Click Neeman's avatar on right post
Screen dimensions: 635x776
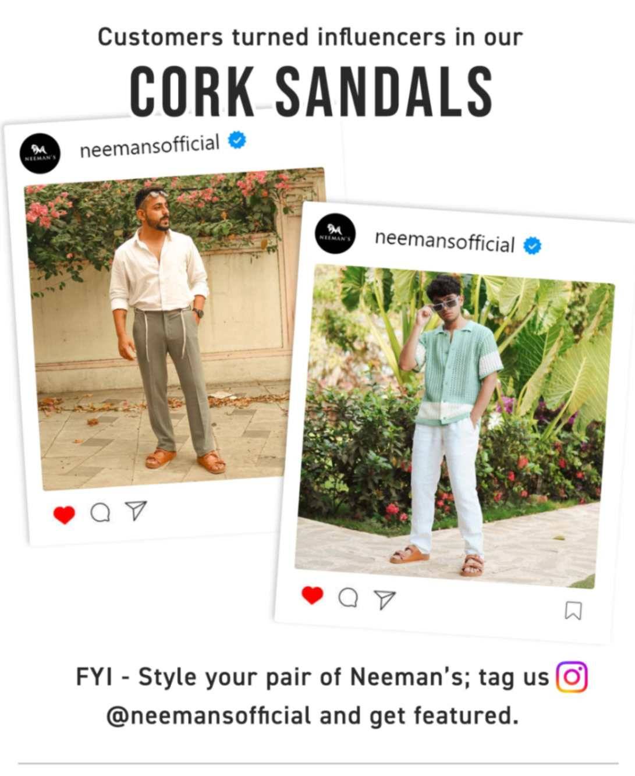click(x=335, y=233)
